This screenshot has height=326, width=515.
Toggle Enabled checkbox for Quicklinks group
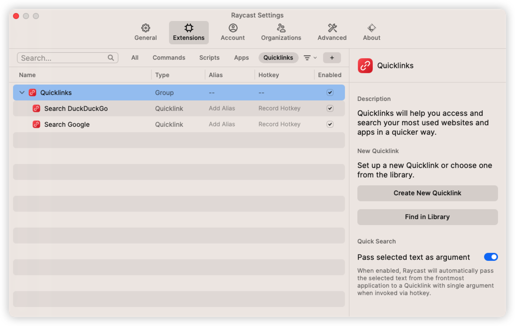tap(330, 92)
